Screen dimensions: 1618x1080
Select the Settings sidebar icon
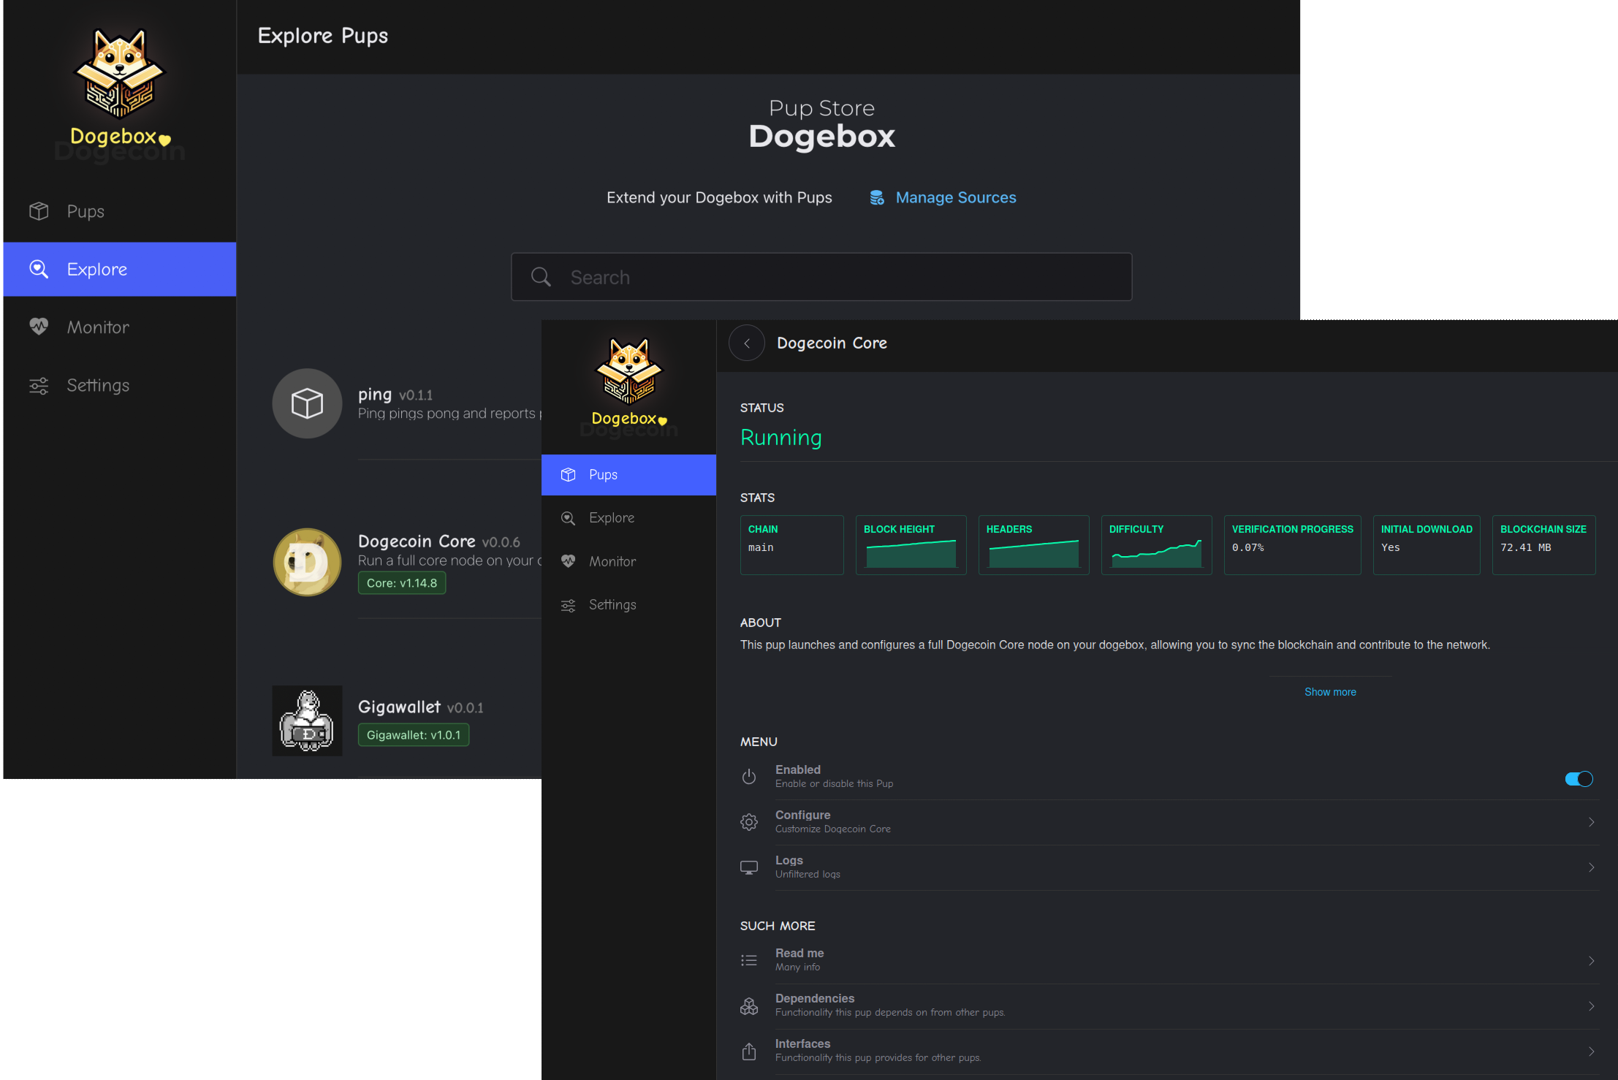point(39,384)
